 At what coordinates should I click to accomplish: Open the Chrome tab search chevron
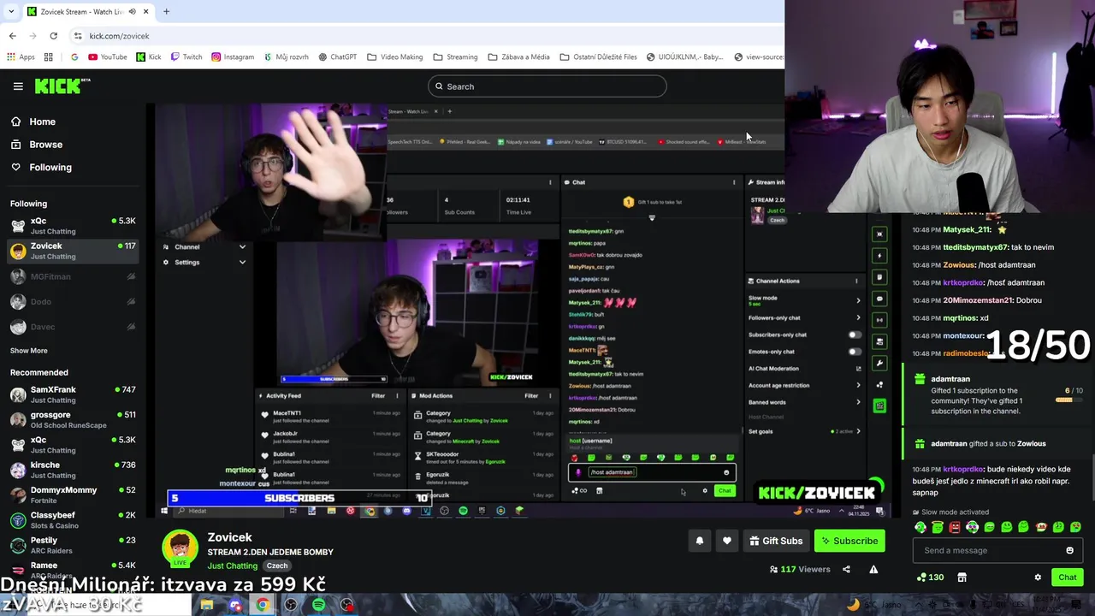(x=9, y=11)
